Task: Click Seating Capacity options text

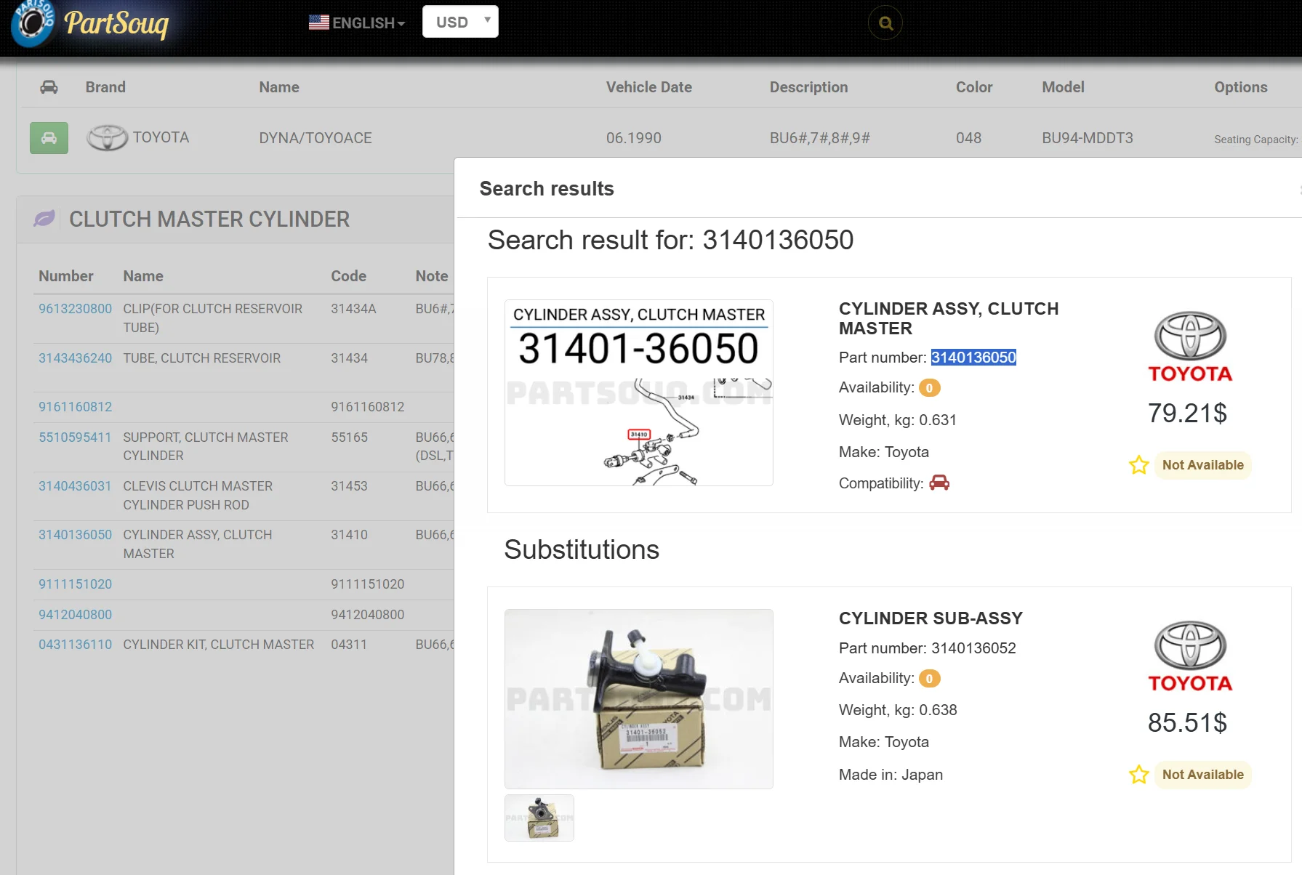Action: [x=1256, y=140]
